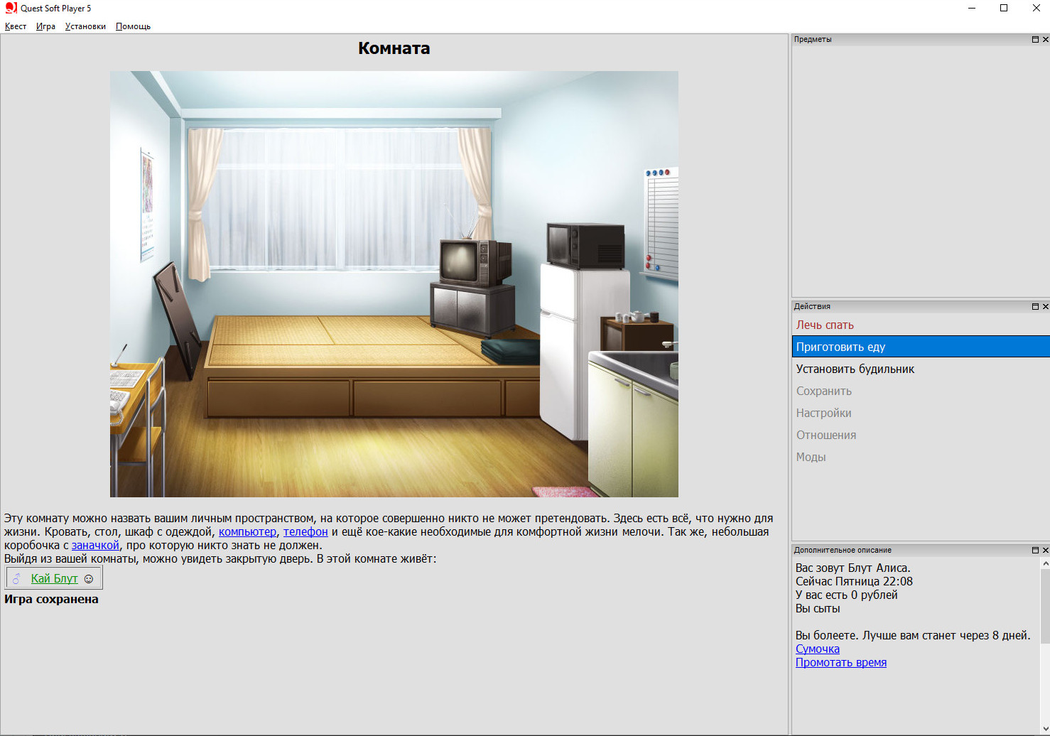
Task: Click the Вы сыты status line
Action: 818,608
